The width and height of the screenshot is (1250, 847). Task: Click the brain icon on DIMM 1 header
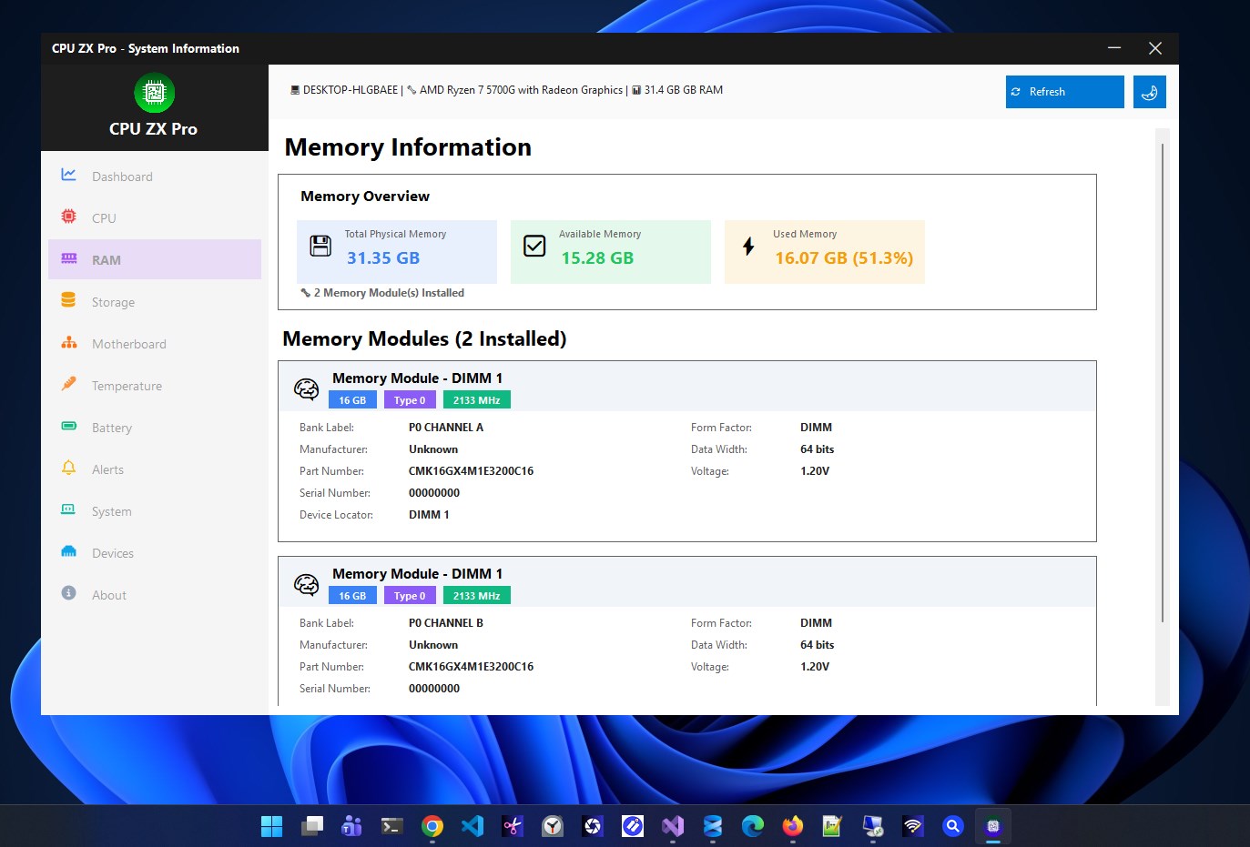click(307, 388)
